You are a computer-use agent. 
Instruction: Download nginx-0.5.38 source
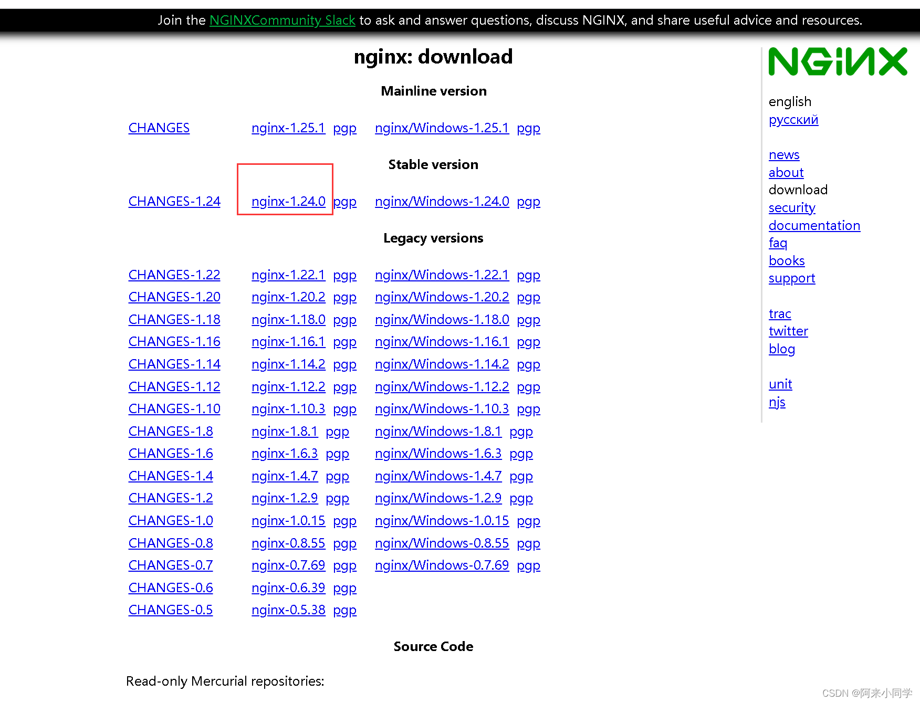coord(288,610)
